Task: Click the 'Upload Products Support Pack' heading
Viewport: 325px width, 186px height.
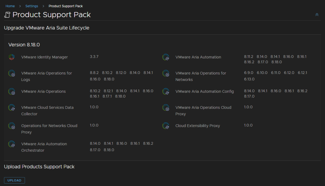Action: click(39, 167)
